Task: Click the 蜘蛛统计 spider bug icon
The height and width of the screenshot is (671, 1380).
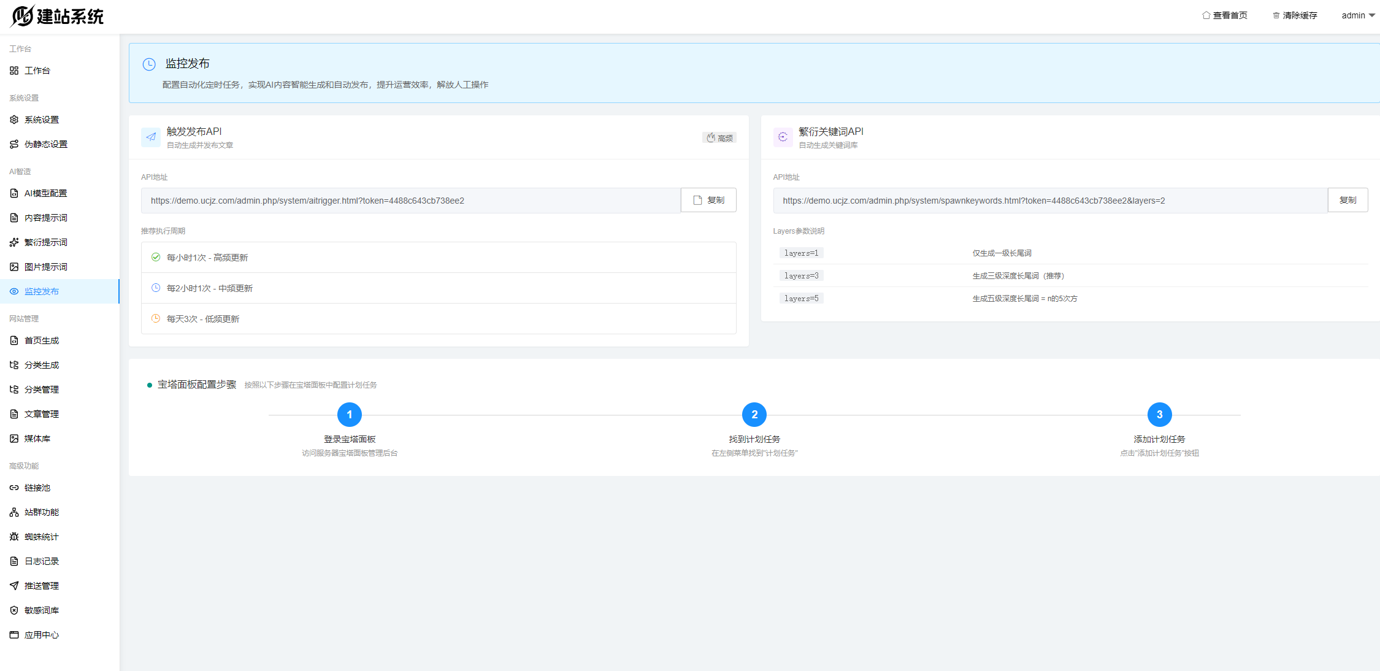Action: pos(14,537)
